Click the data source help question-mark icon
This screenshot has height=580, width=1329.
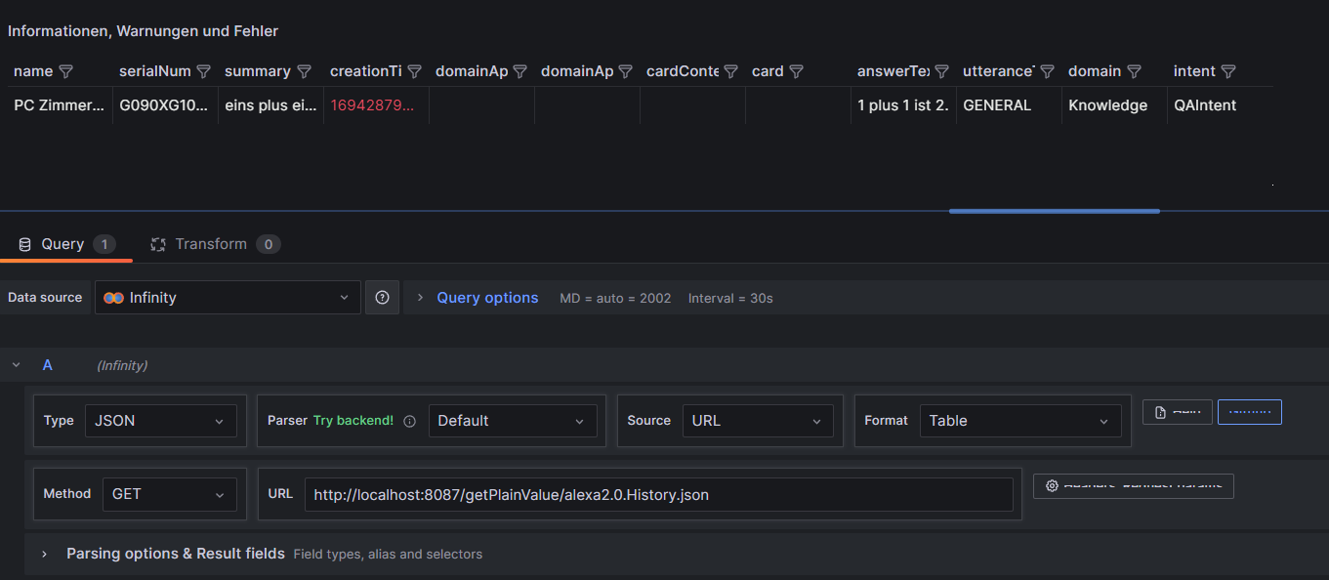point(382,298)
